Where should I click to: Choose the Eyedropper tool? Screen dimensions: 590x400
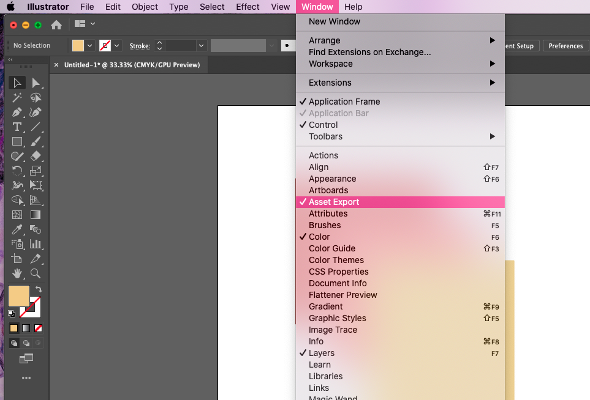click(17, 229)
